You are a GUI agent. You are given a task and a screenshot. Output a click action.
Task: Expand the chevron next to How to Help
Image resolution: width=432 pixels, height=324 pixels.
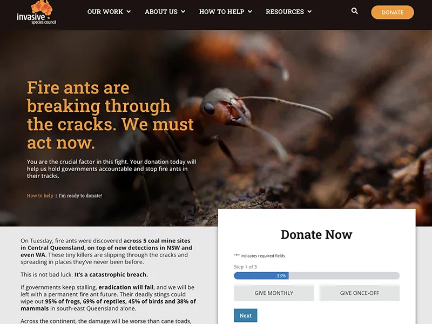click(250, 11)
